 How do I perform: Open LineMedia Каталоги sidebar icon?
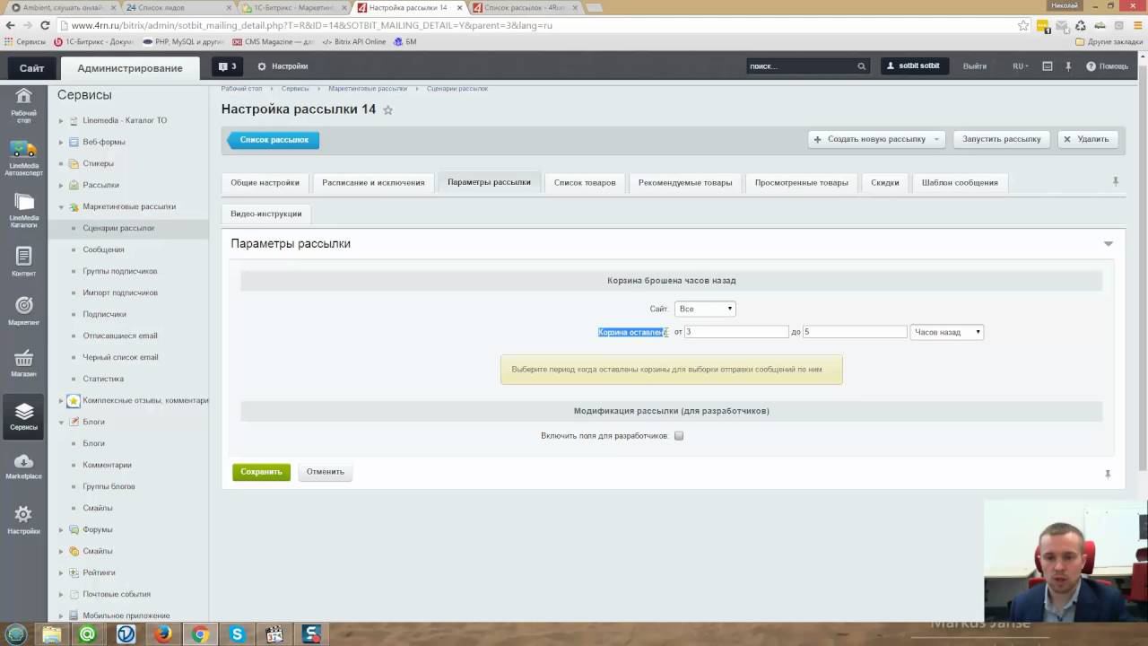(x=24, y=211)
